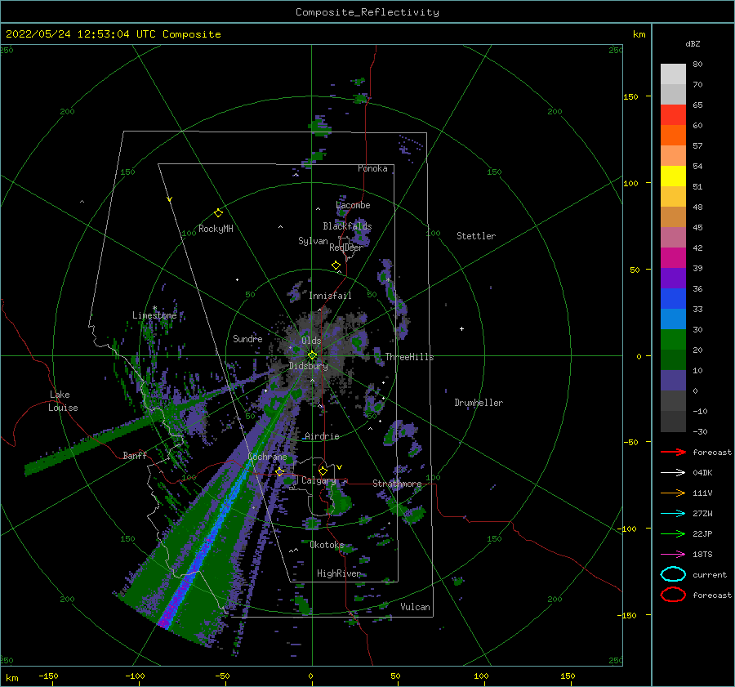Click the white plus marker west of Drumheller
The image size is (735, 687).
461,328
